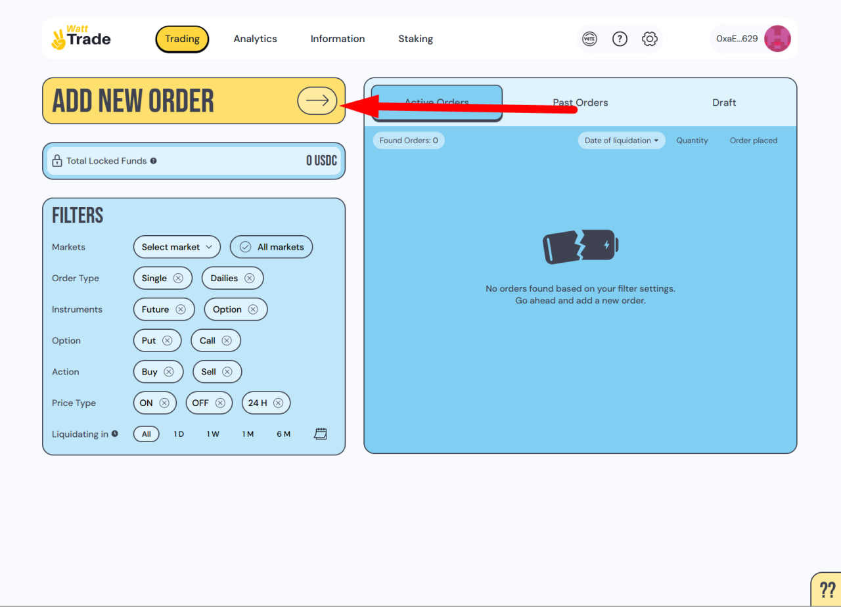Go to the Staking page
Screen dimensions: 841x607
[x=415, y=39]
